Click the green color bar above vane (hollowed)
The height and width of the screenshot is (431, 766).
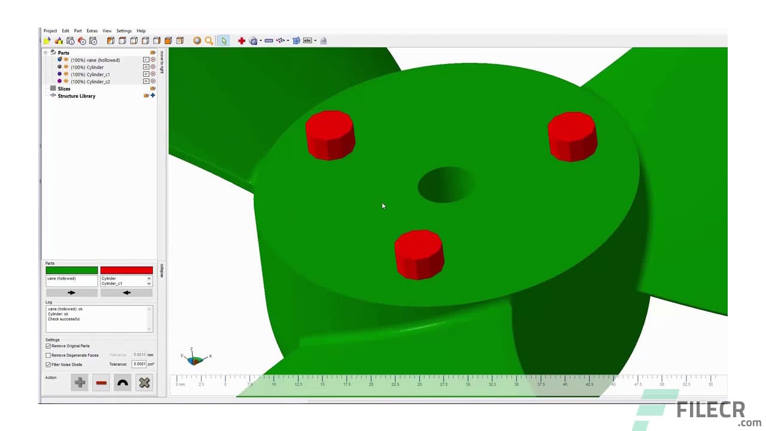point(71,270)
